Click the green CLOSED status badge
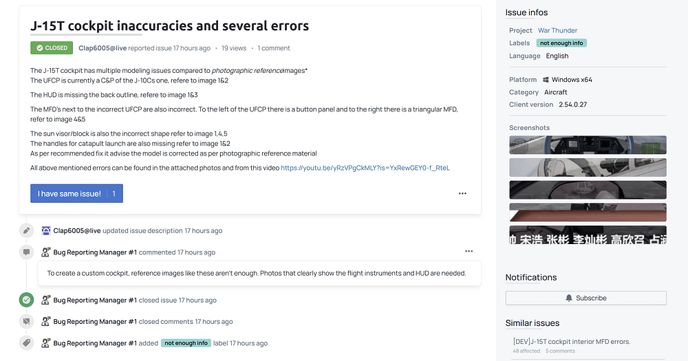Screen dimensions: 688x361 [x=52, y=48]
